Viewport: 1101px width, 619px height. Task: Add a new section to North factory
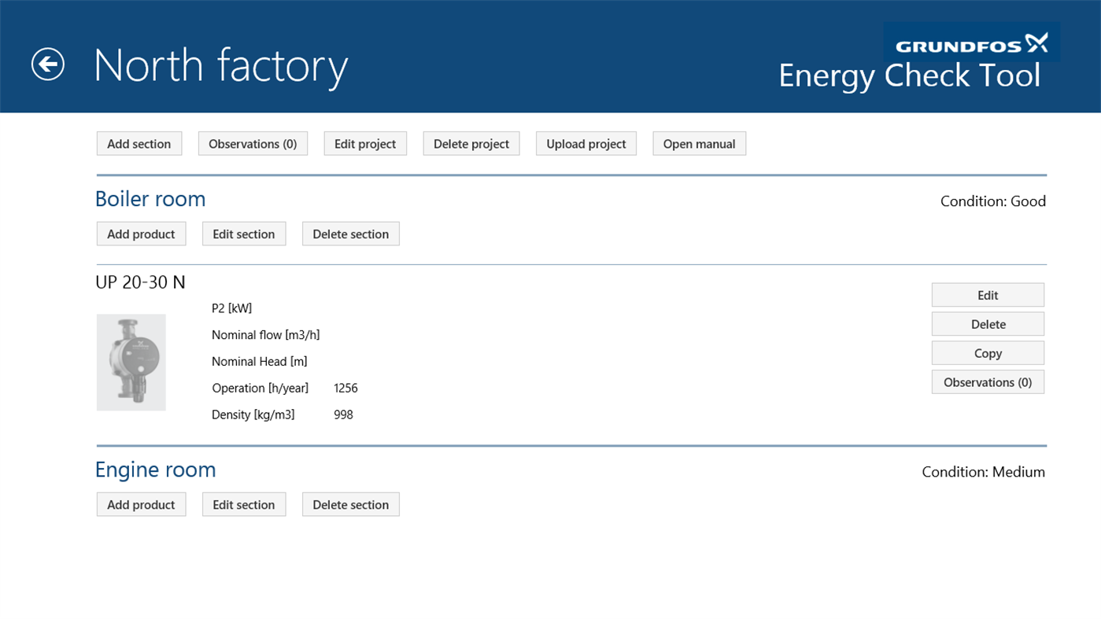[139, 143]
